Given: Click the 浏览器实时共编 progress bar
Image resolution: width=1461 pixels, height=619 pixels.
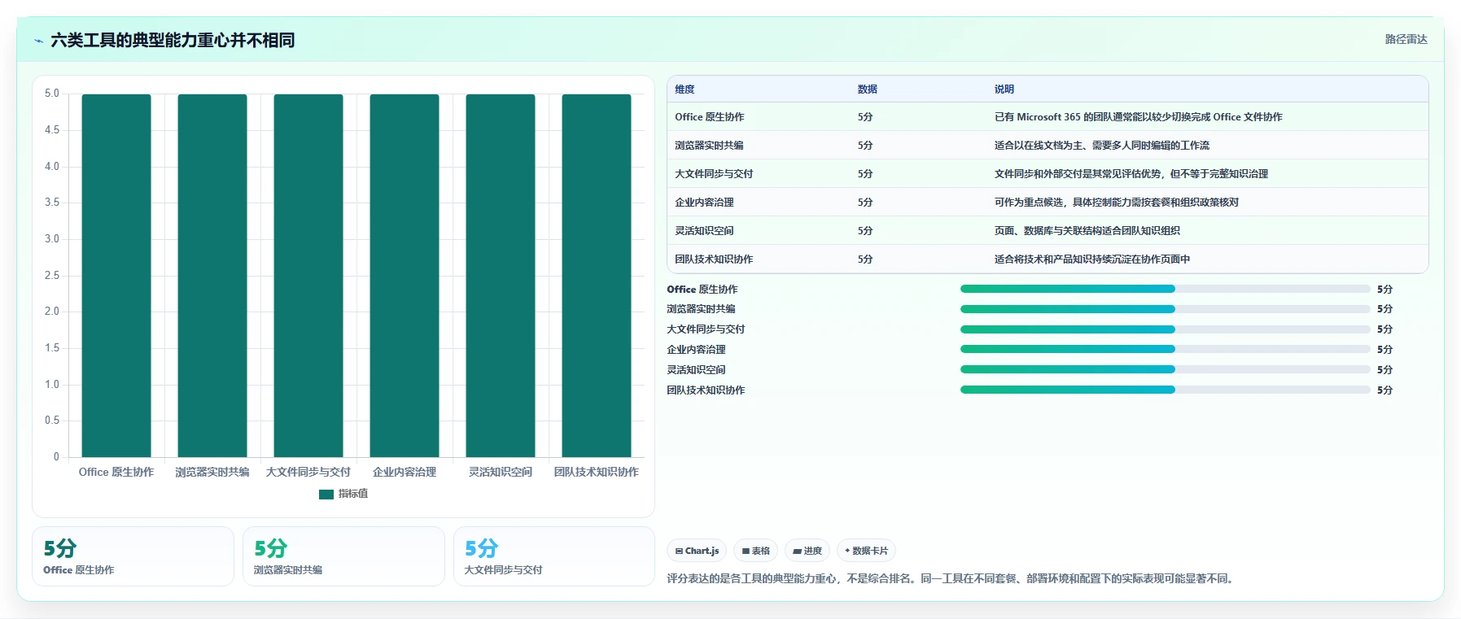Looking at the screenshot, I should coord(1165,309).
